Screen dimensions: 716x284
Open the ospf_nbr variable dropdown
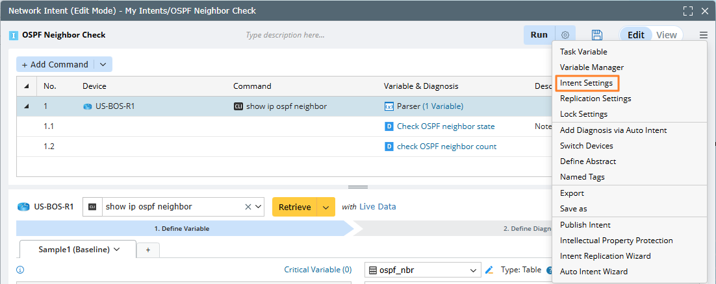pyautogui.click(x=473, y=270)
